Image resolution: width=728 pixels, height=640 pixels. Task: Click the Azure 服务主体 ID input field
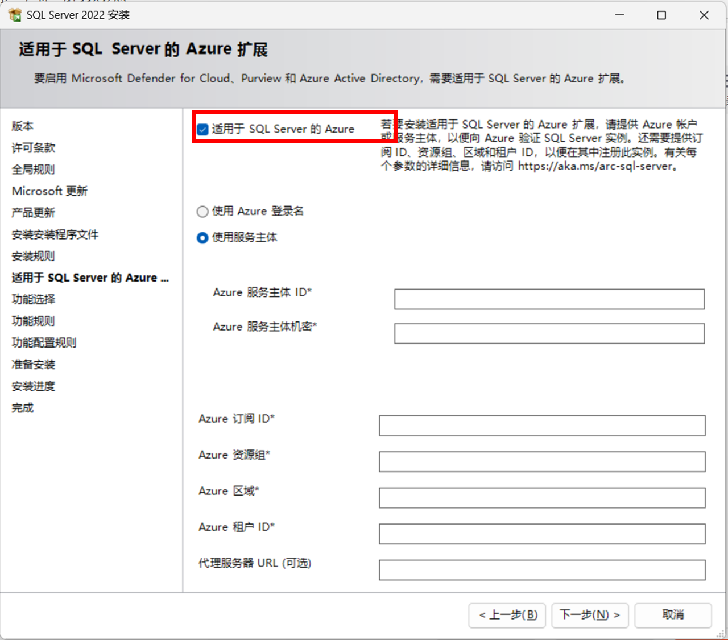pos(549,299)
